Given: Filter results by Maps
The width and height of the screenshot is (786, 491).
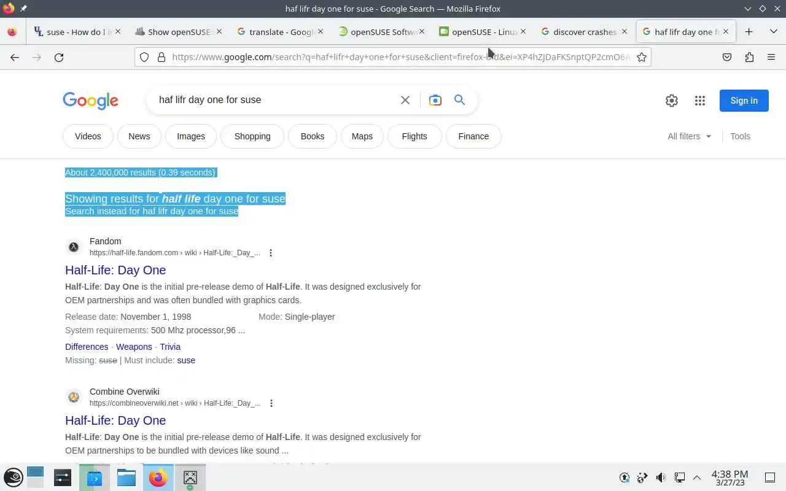Looking at the screenshot, I should (x=362, y=136).
